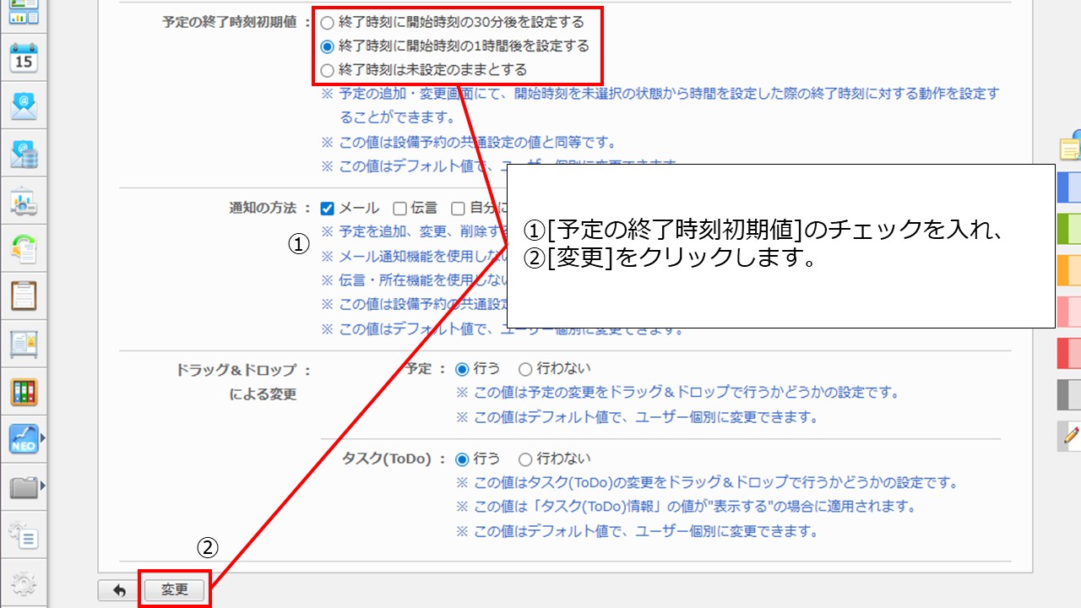This screenshot has width=1081, height=608.
Task: Open the file binders cabinet icon
Action: point(24,391)
